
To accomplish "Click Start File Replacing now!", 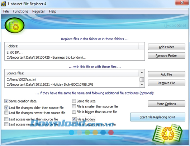I will tap(158, 117).
